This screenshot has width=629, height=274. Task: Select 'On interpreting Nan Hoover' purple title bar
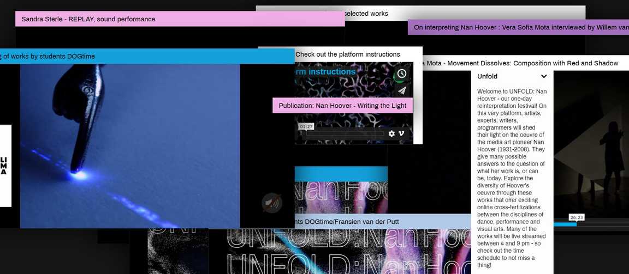(x=518, y=27)
